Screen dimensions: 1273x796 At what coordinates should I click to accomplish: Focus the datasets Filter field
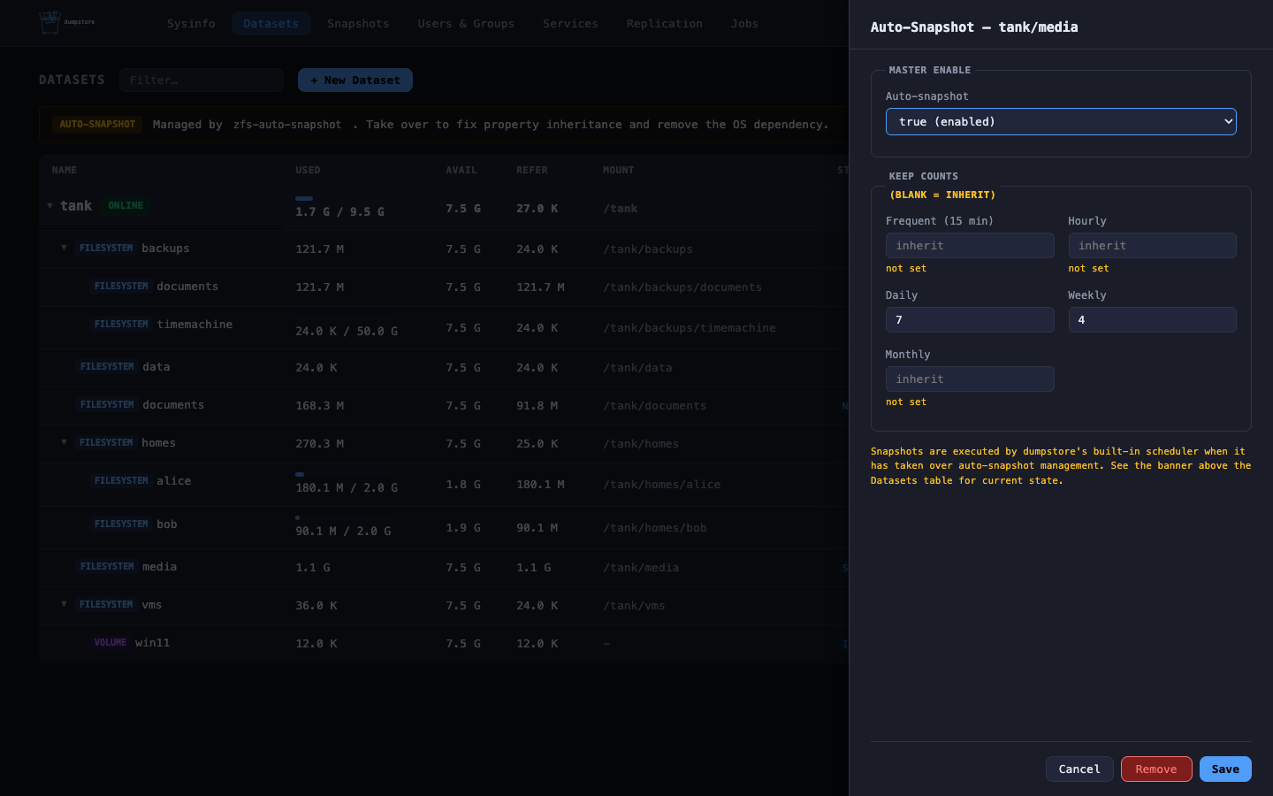click(202, 80)
